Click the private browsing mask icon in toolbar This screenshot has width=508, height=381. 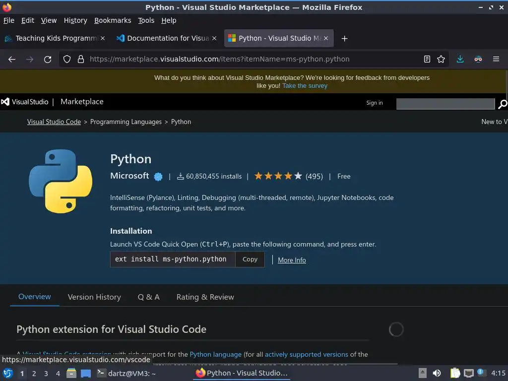(x=478, y=59)
